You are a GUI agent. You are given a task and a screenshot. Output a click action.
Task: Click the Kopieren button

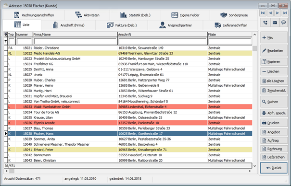274,61
